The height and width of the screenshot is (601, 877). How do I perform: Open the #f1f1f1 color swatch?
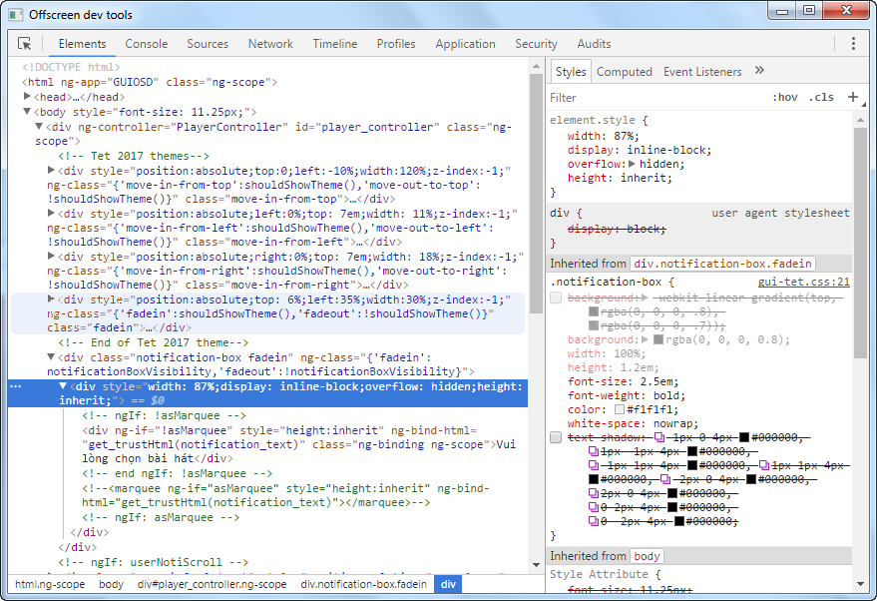(620, 409)
